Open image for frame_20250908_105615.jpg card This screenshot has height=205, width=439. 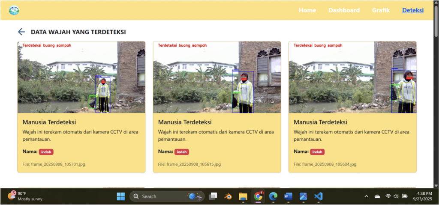tap(217, 77)
